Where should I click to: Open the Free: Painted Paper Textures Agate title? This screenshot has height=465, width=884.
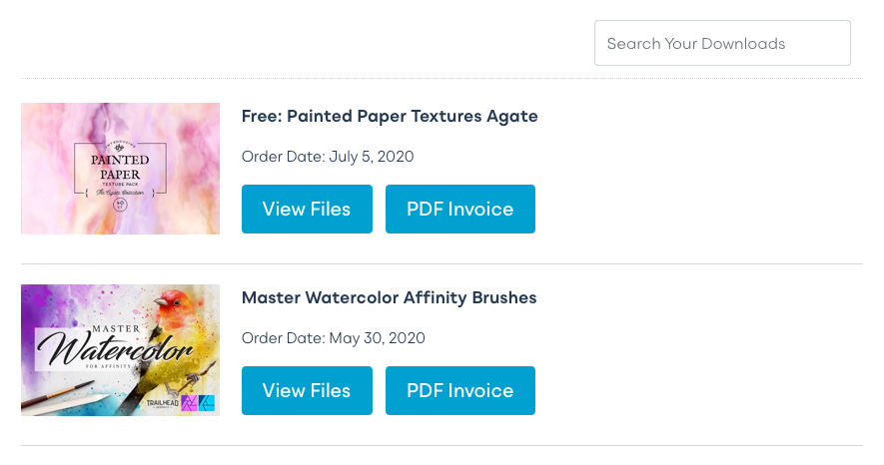click(390, 117)
